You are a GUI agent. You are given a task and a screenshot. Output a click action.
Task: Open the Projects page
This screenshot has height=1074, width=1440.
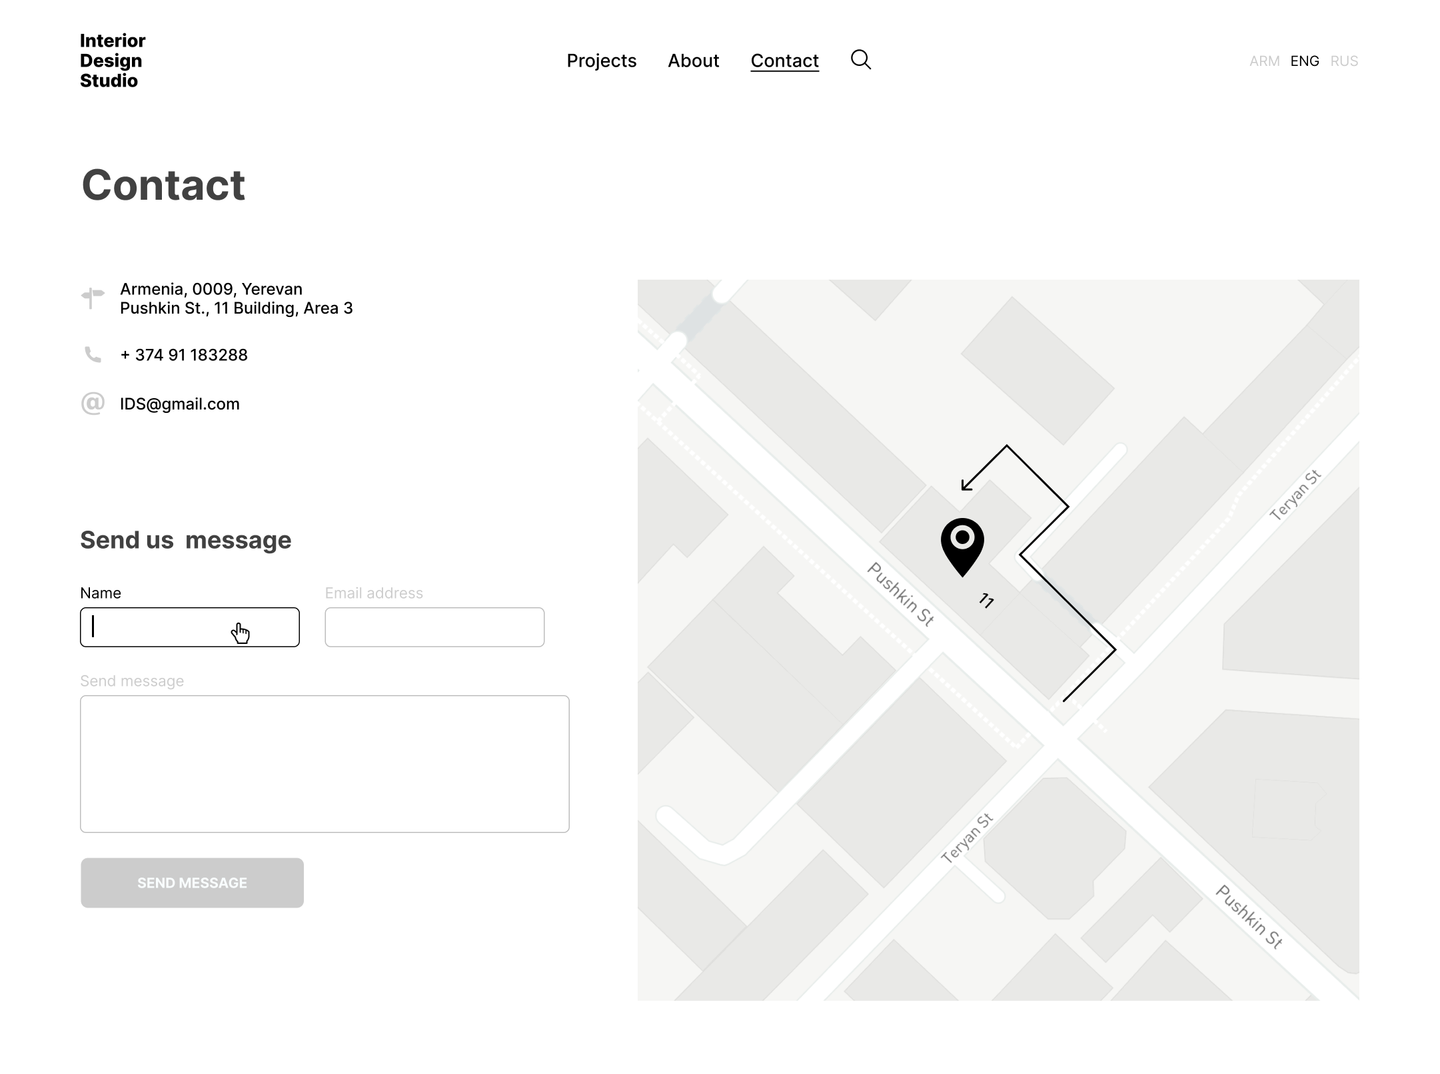601,61
